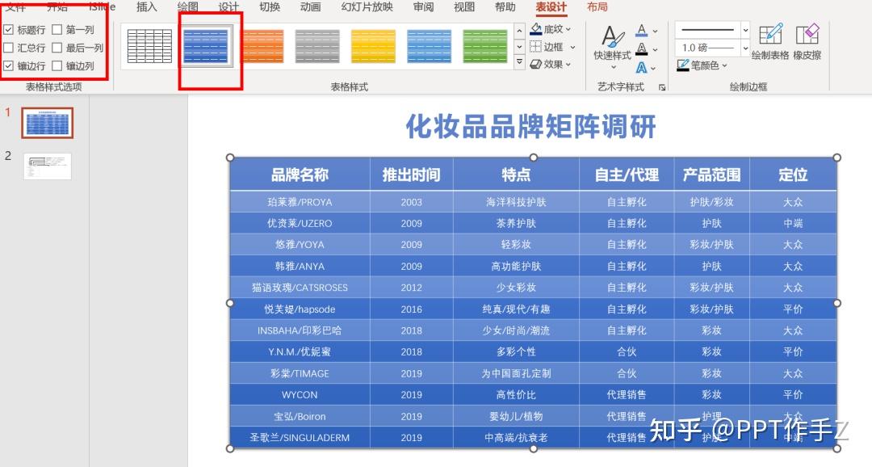Screen dimensions: 872x467
Task: Open the 审阅 tab
Action: point(424,6)
